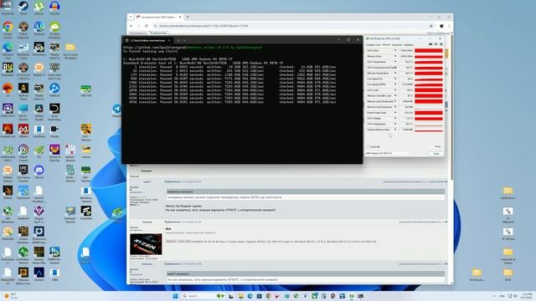Click the GPU-Z Close button
The height and width of the screenshot is (301, 536).
(x=436, y=154)
